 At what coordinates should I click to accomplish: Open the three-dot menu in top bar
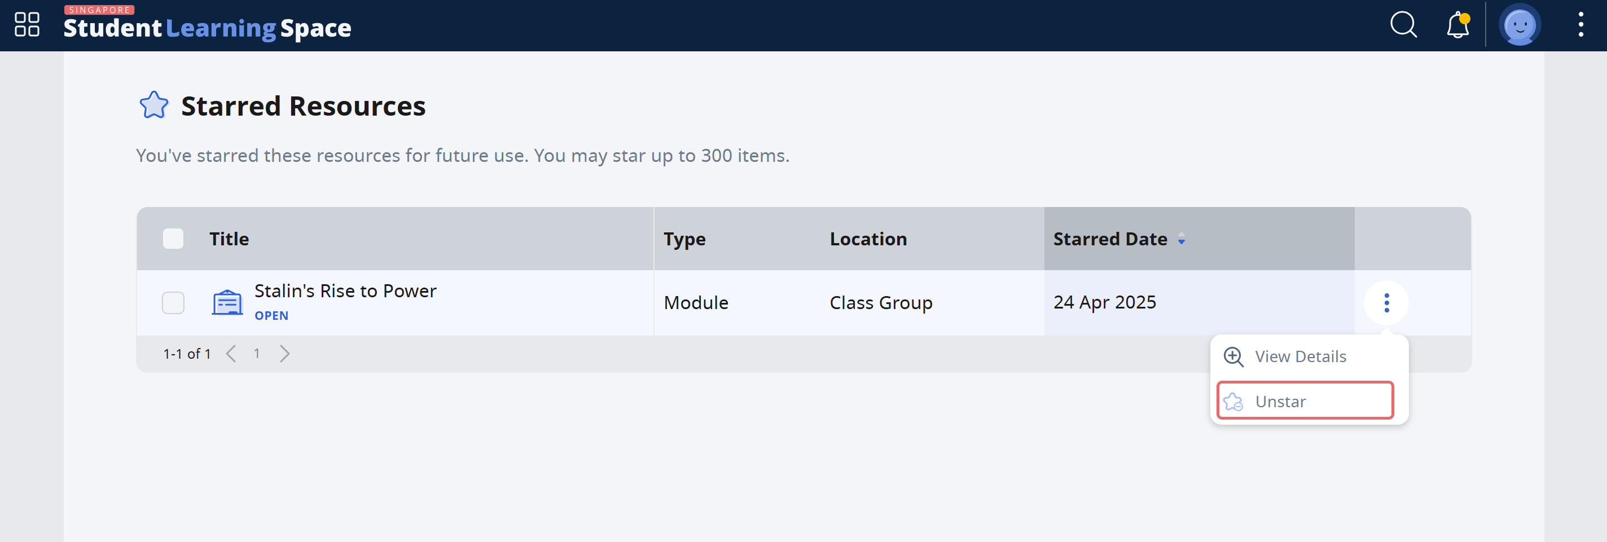(1581, 25)
